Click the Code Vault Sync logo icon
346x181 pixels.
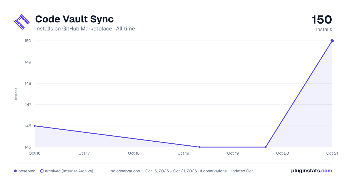coord(22,22)
